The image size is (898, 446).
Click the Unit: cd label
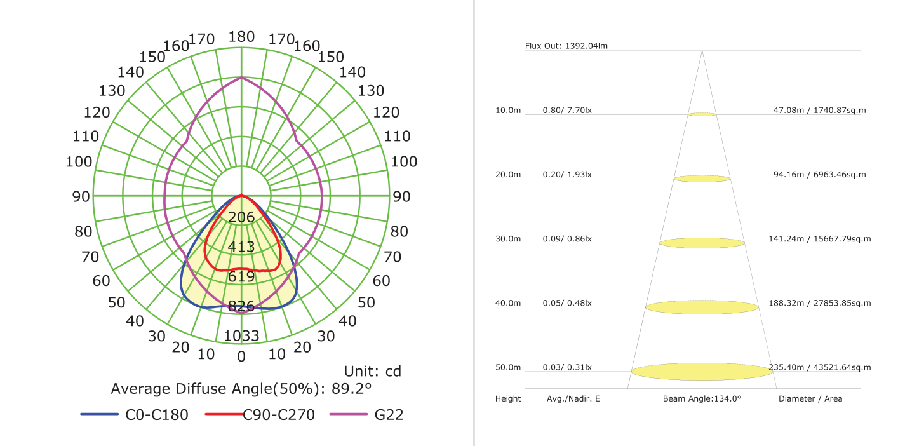pos(373,371)
